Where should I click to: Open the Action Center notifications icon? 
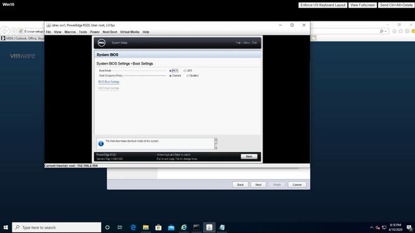409,227
